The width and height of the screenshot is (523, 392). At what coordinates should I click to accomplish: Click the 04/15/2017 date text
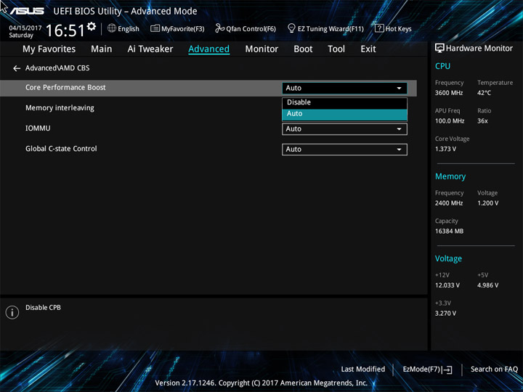(x=25, y=28)
